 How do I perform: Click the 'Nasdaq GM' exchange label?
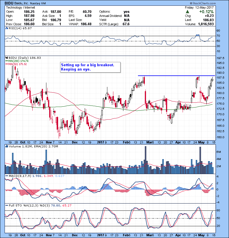pyautogui.click(x=38, y=3)
